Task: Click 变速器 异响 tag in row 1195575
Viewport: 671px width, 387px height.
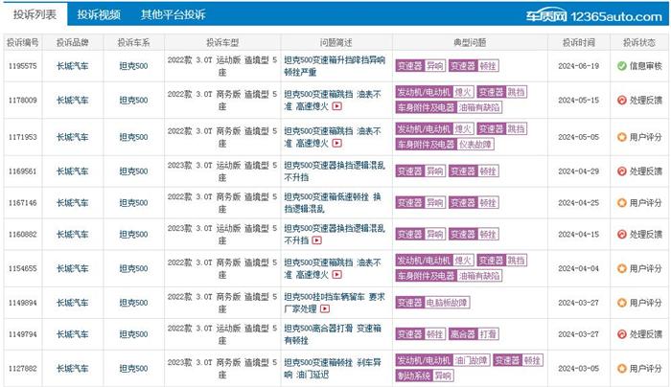Action: (x=420, y=65)
